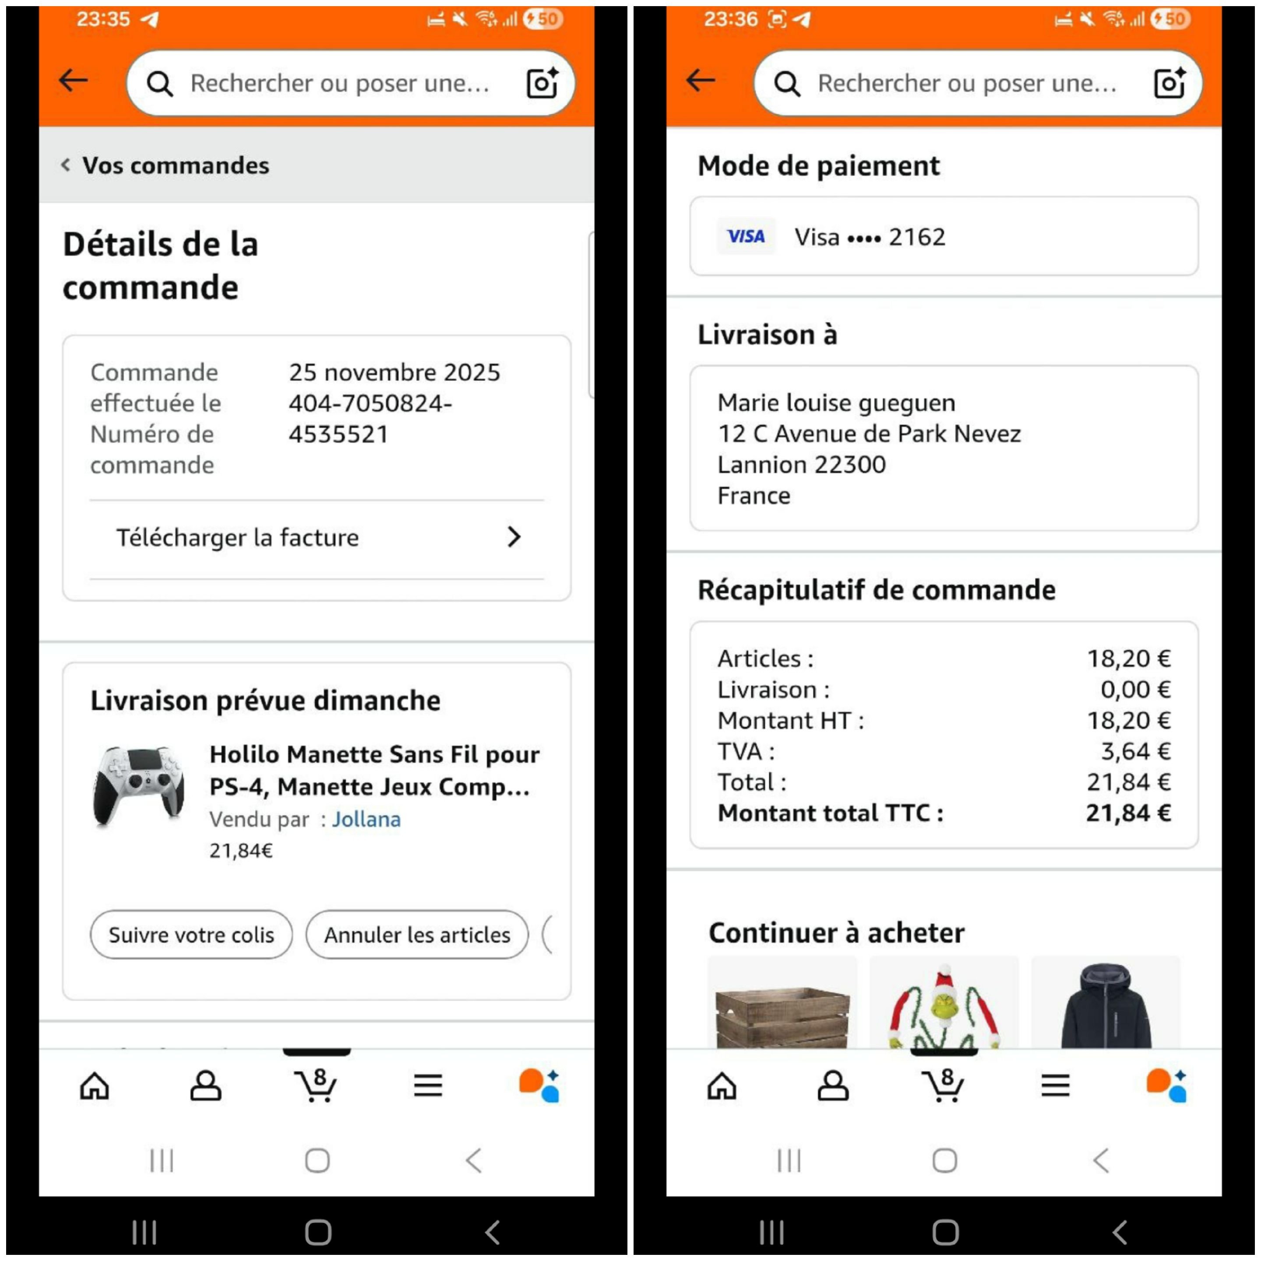Open cart with 8 items in left bar
Viewport: 1261px width, 1261px height.
click(x=317, y=1085)
